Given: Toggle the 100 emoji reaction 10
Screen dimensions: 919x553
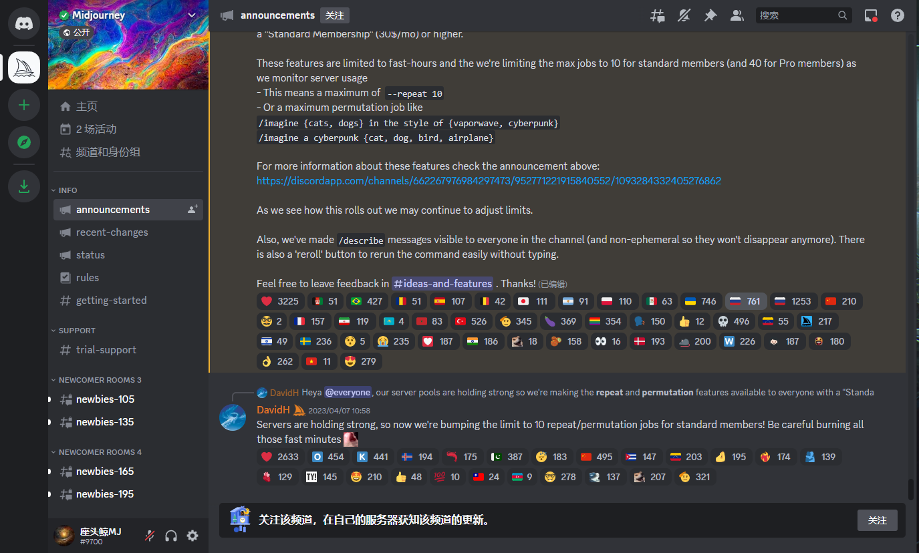Looking at the screenshot, I should point(446,477).
